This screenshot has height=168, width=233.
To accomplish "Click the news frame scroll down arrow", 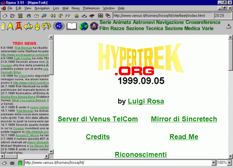I will (51, 152).
